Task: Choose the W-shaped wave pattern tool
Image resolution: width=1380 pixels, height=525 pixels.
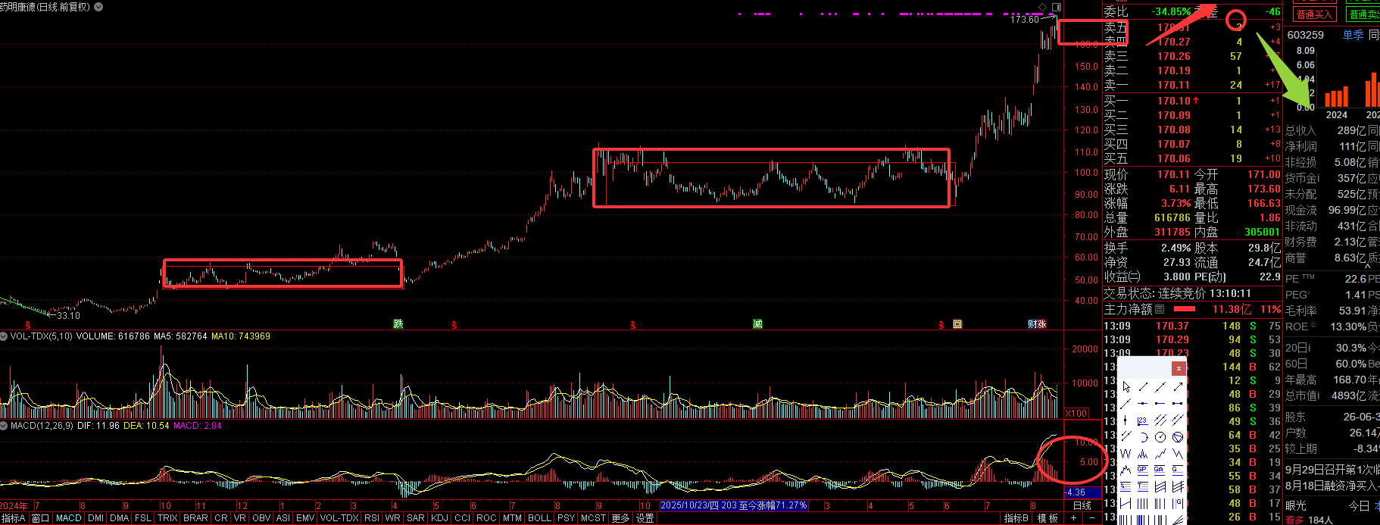Action: (1126, 453)
